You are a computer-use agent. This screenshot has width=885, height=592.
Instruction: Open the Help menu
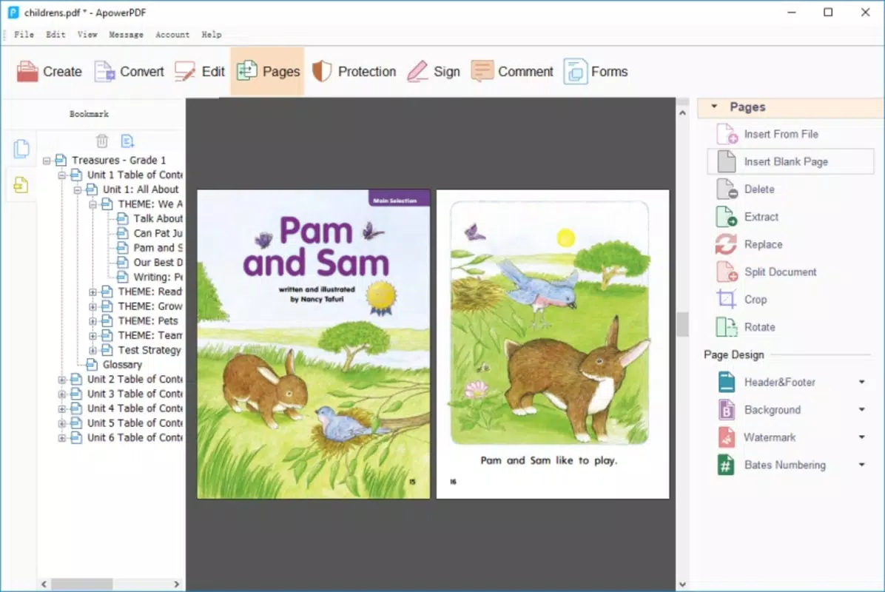tap(212, 35)
